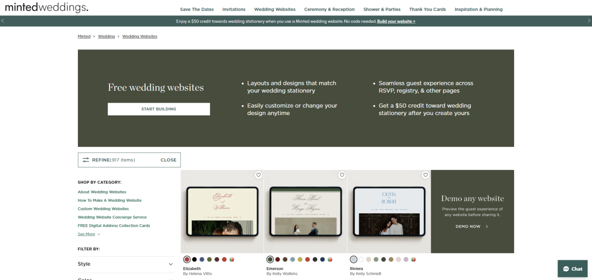Go to next promo banner with right arrow
592x280 pixels.
(589, 21)
